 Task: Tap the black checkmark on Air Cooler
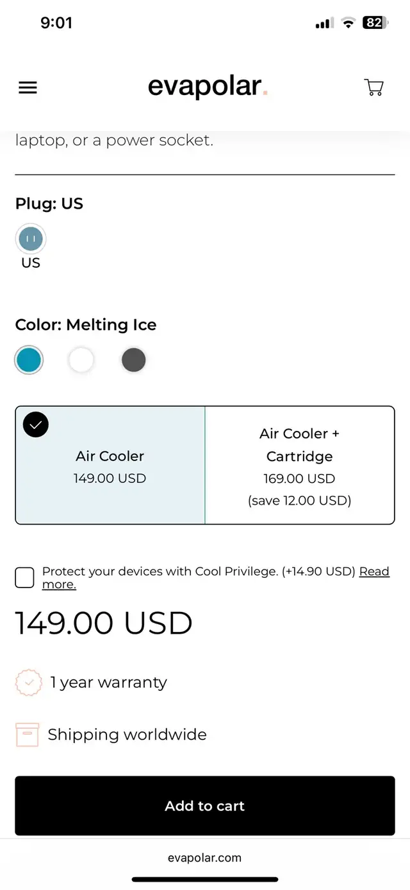(x=36, y=424)
